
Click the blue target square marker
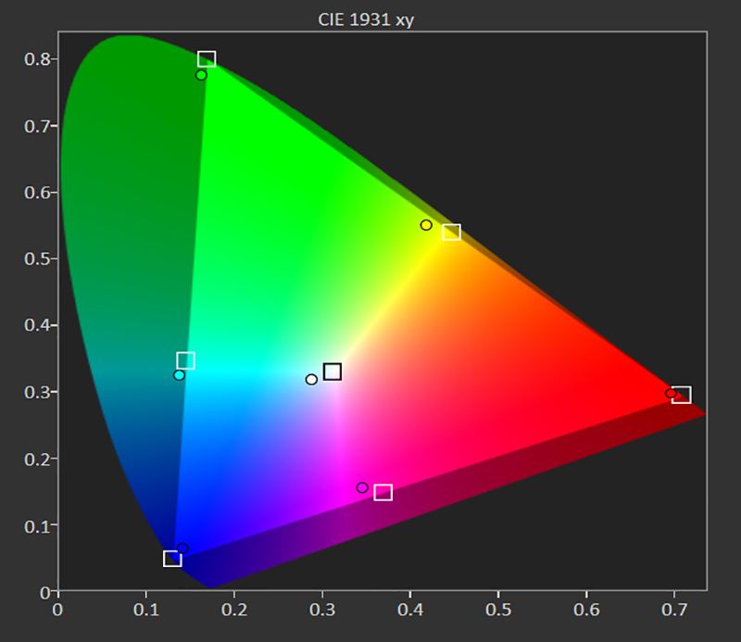tap(172, 559)
